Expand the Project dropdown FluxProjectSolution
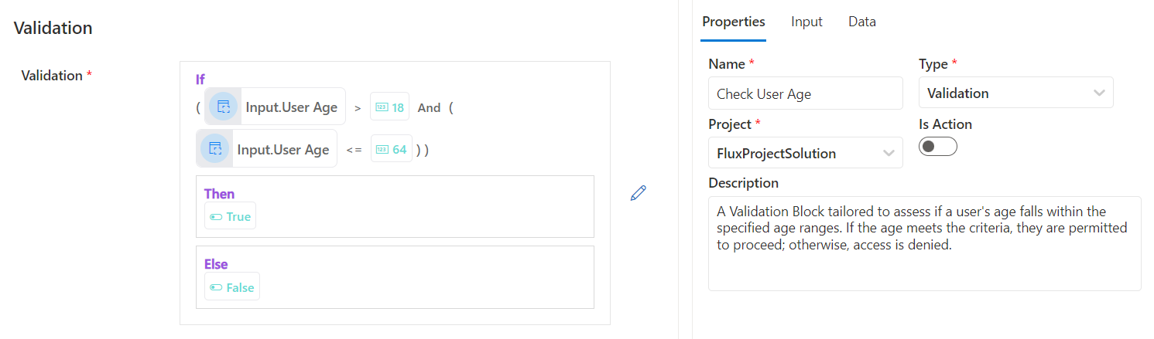Viewport: 1154px width, 339px height. (x=805, y=153)
